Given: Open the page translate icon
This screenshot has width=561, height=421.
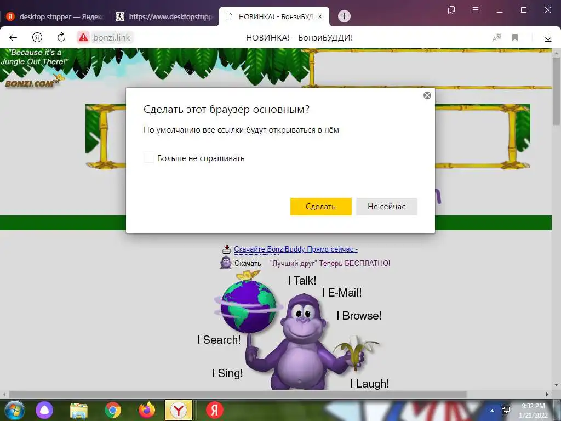Looking at the screenshot, I should [x=497, y=37].
